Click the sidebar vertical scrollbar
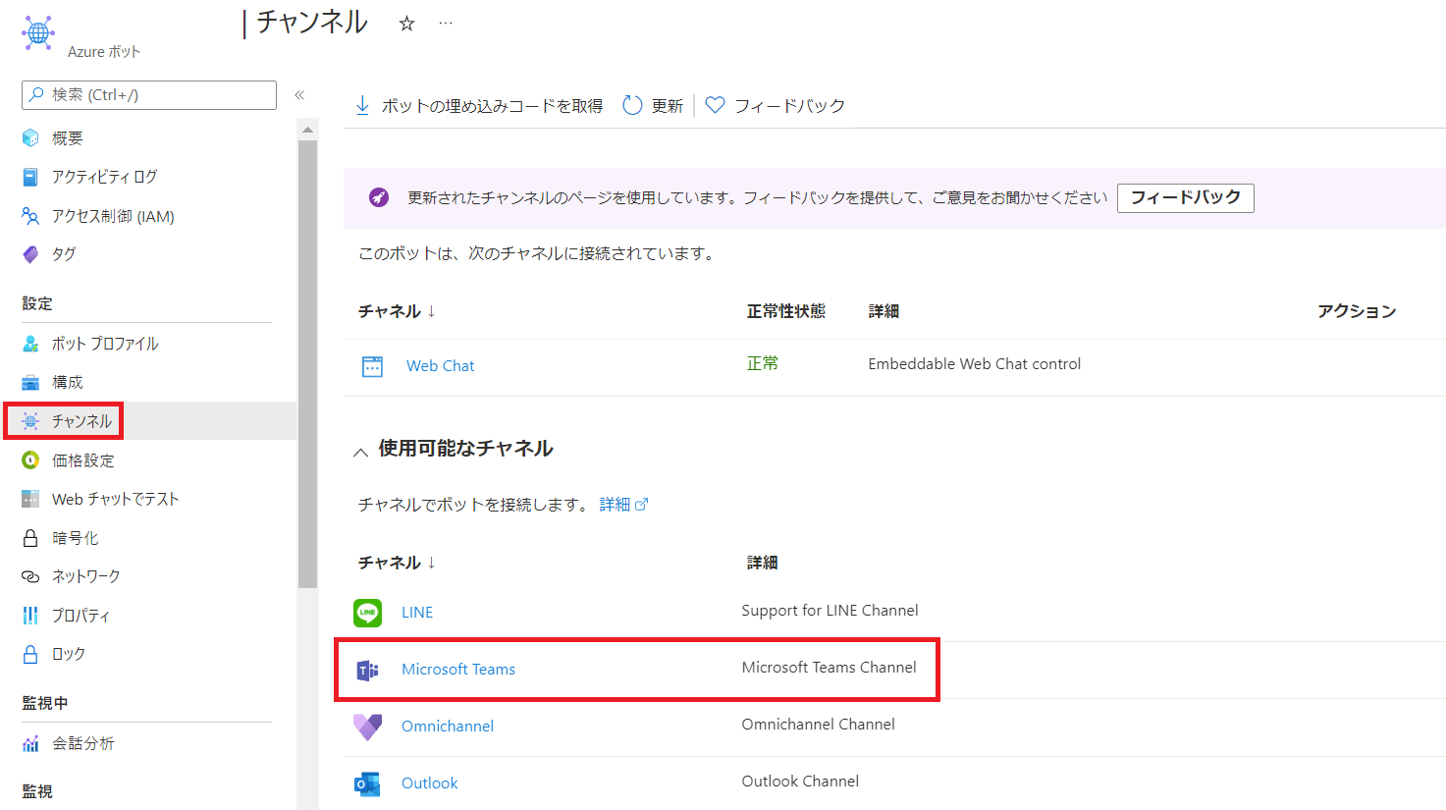The width and height of the screenshot is (1446, 810). [307, 363]
